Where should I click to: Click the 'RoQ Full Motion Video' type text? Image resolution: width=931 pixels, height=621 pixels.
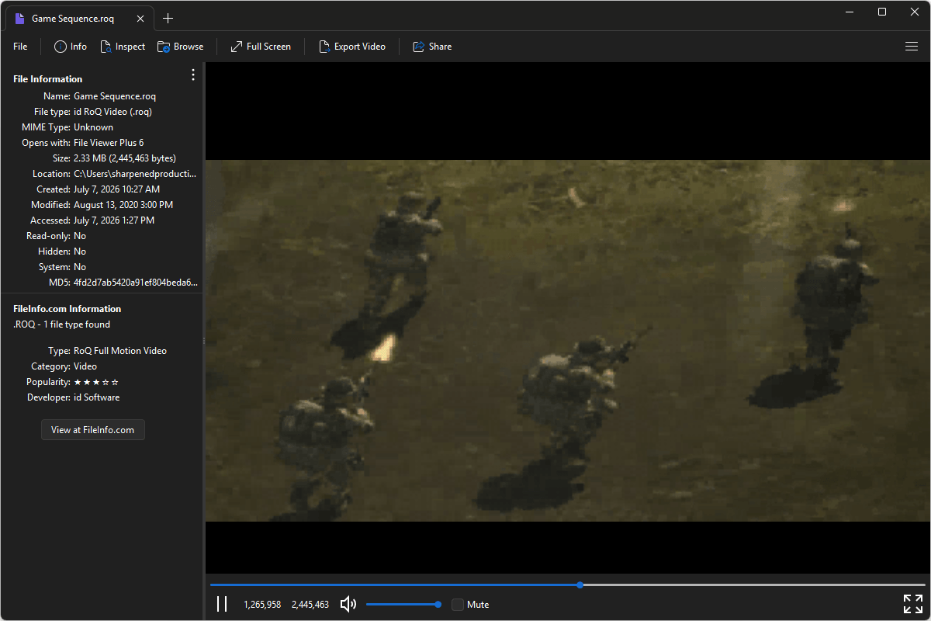(120, 351)
